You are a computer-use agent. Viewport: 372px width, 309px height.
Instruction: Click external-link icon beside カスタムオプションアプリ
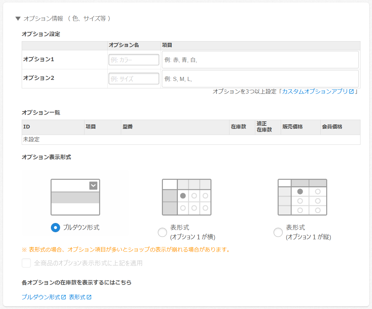point(352,91)
